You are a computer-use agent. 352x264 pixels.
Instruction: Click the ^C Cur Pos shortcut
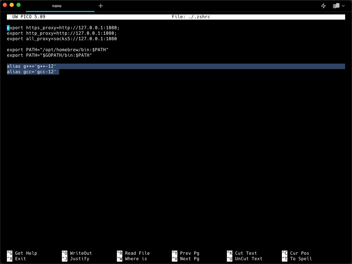(296, 253)
